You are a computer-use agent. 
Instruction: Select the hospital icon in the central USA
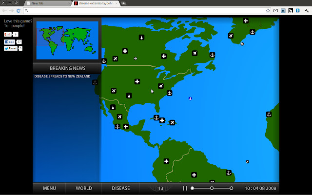click(137, 81)
